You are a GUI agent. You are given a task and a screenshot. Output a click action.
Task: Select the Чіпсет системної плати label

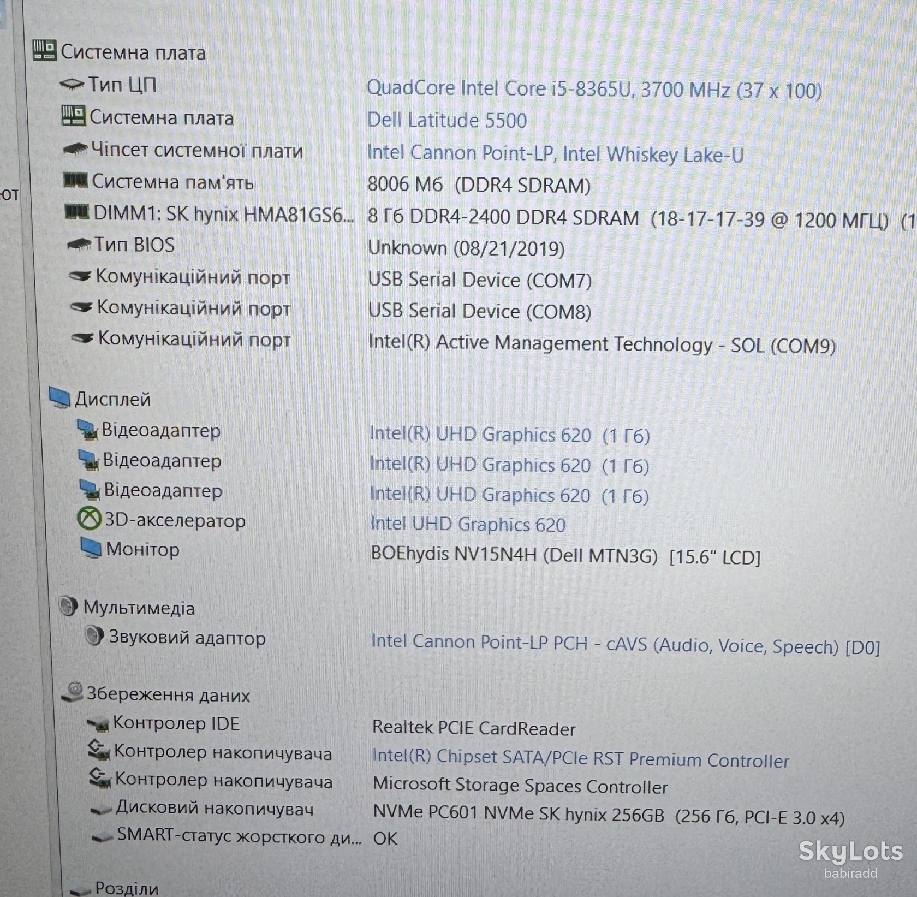(197, 150)
